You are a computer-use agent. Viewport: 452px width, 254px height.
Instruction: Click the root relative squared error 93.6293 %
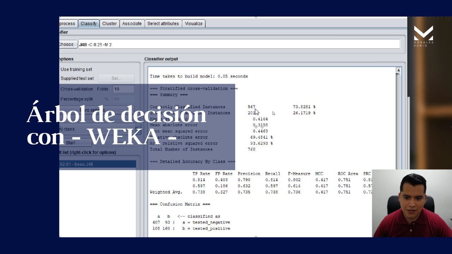tap(261, 143)
